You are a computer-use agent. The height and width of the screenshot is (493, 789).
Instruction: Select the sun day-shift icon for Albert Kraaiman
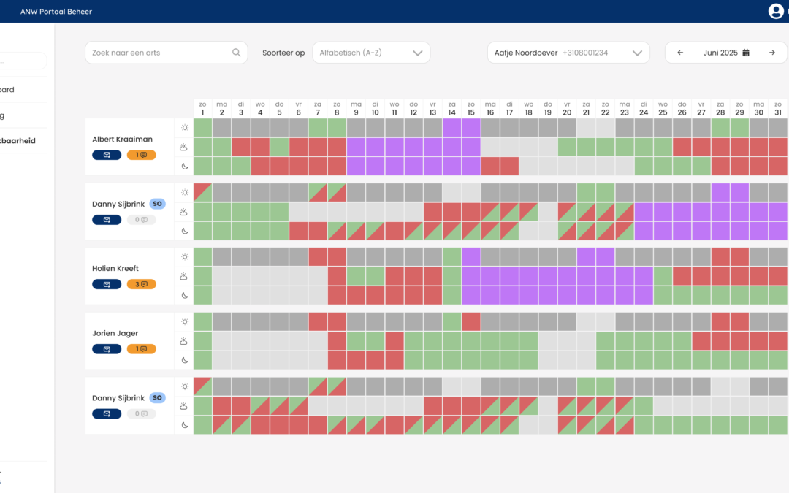point(185,128)
